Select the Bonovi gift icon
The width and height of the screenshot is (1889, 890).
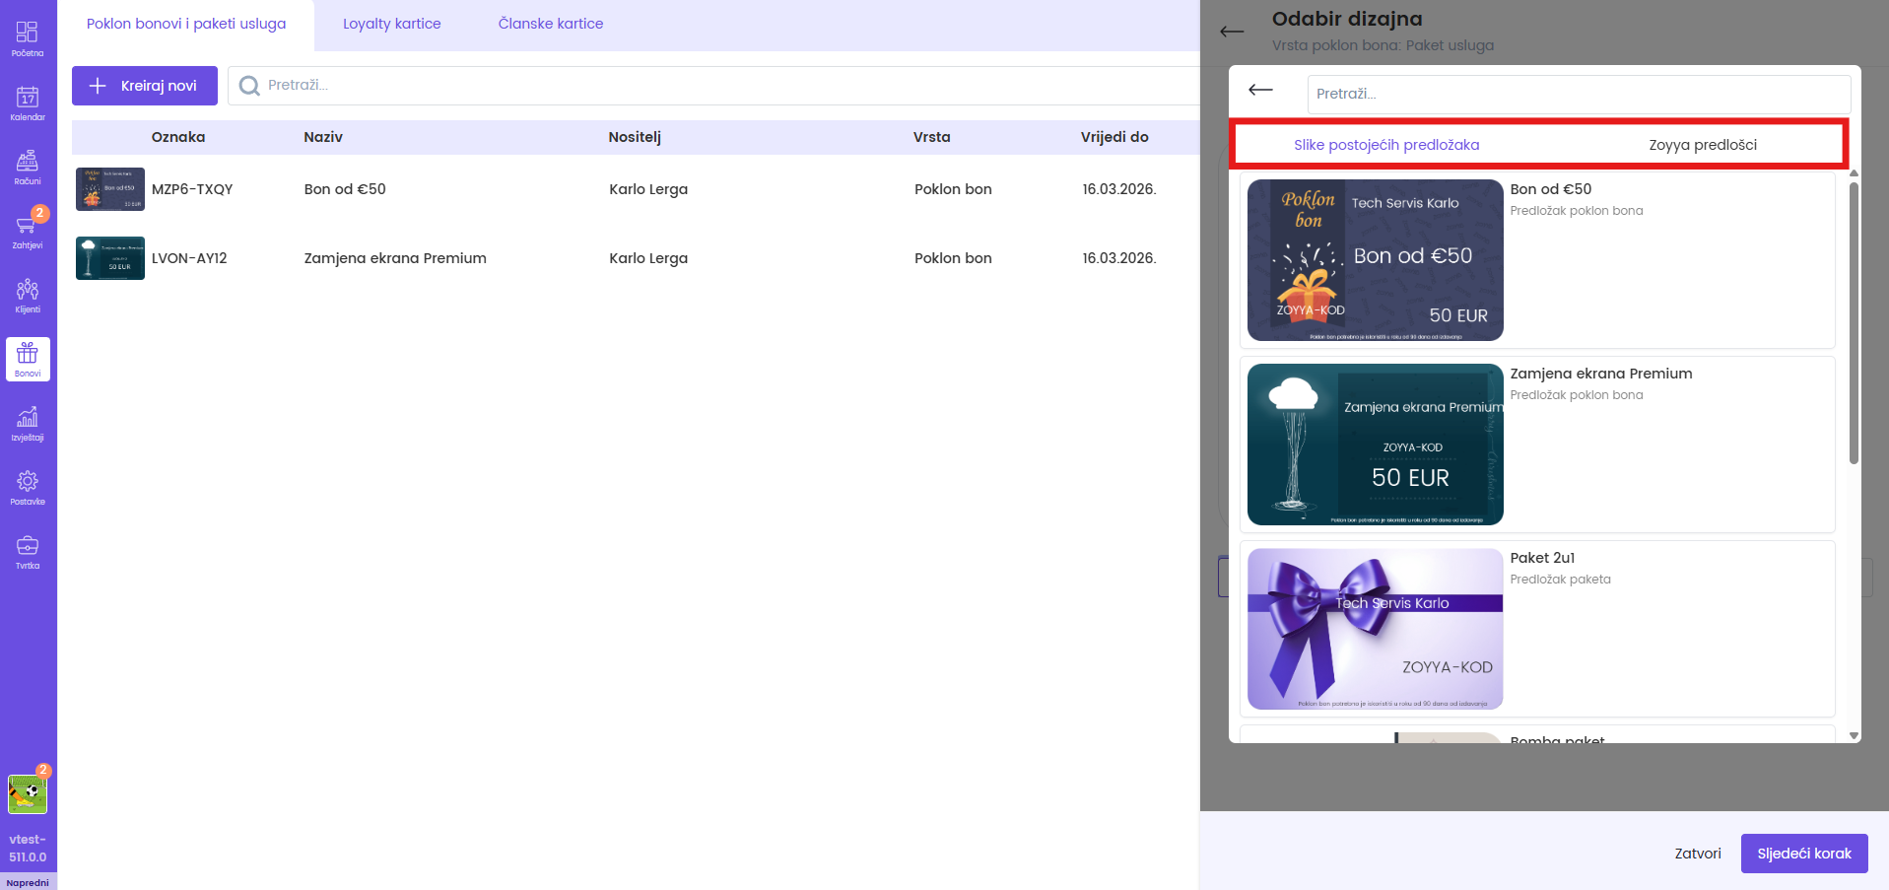click(28, 359)
